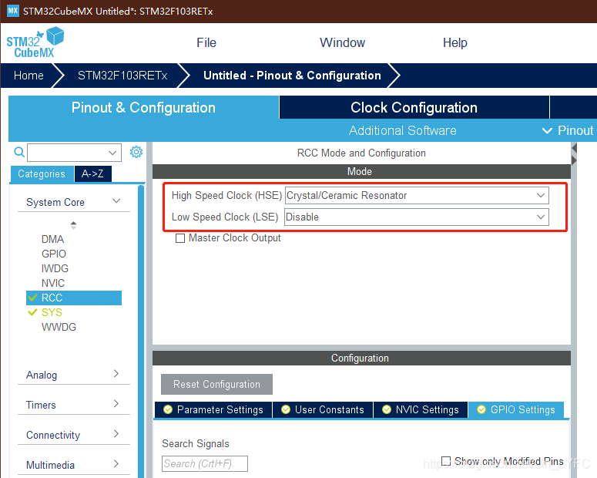Click Untitled - Pinout & Configuration breadcrumb
The width and height of the screenshot is (597, 478).
pyautogui.click(x=292, y=76)
